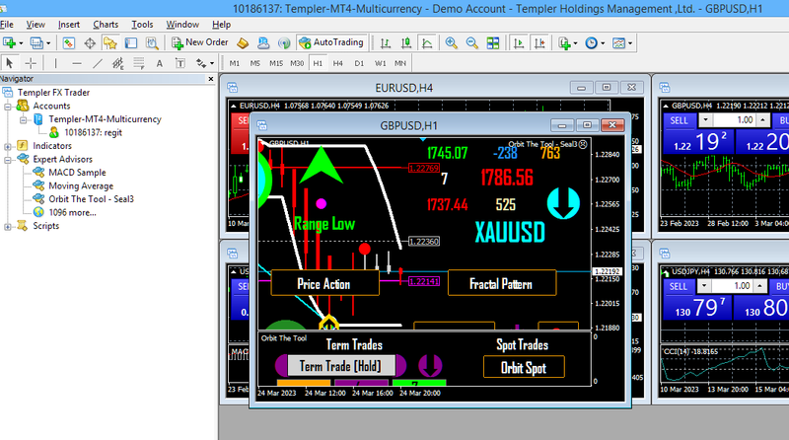Open the View menu
The height and width of the screenshot is (440, 789).
click(x=36, y=25)
